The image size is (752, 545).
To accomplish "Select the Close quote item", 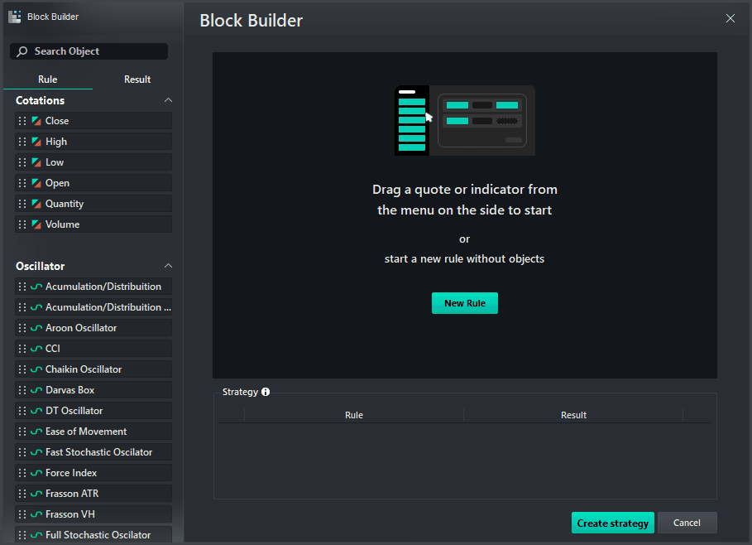I will 93,121.
